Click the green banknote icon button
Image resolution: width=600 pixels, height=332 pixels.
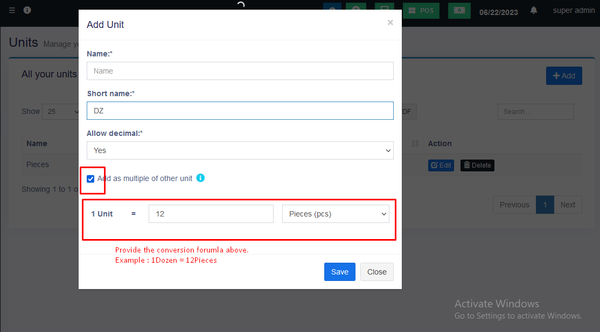click(459, 10)
